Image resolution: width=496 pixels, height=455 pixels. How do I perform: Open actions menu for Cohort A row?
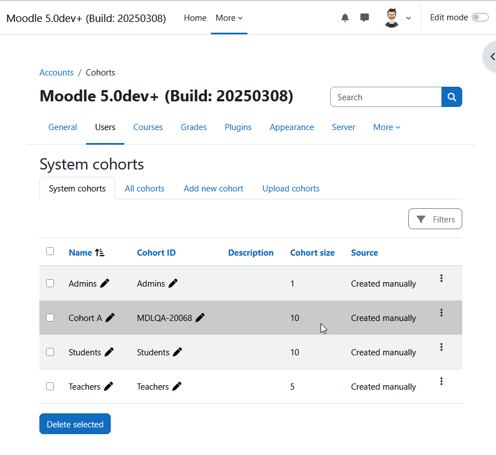click(441, 313)
